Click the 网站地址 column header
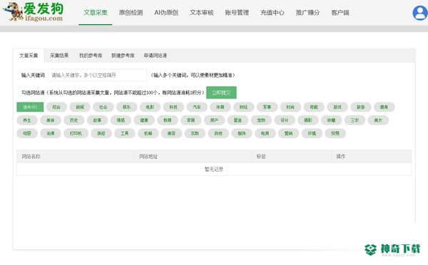The image size is (428, 265). 148,157
